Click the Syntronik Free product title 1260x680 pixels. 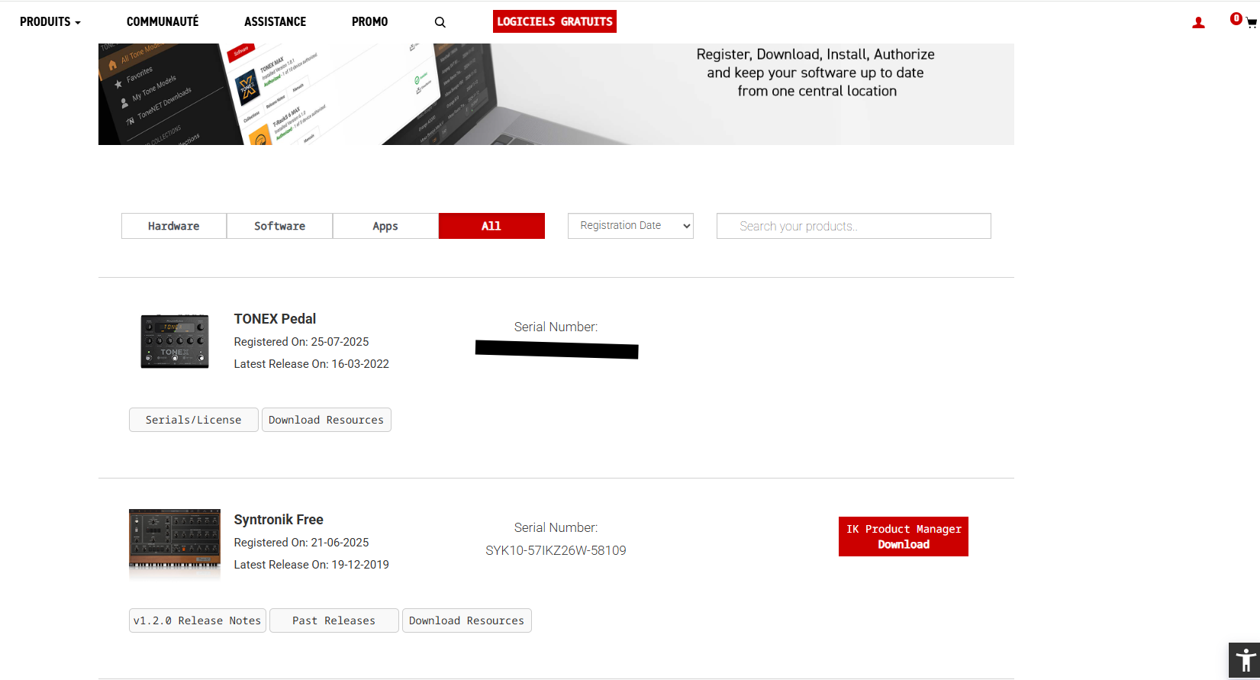click(279, 520)
